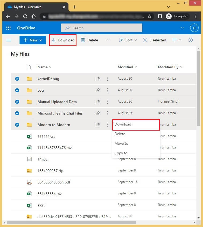
Task: Uncheck Modern to Modern folder
Action: pos(17,125)
